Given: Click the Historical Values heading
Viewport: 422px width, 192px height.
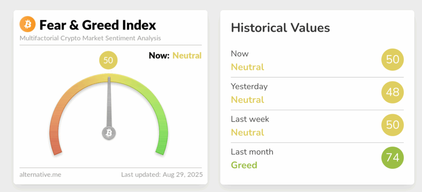Looking at the screenshot, I should tap(280, 28).
